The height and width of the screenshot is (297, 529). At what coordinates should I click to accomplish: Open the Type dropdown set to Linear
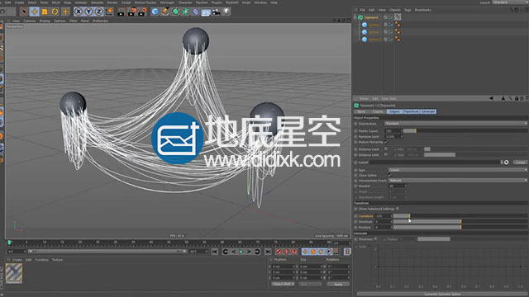[x=457, y=170]
